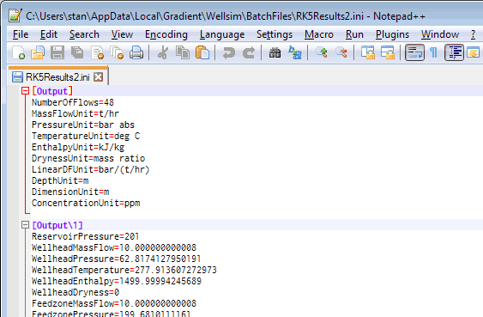
Task: Click the WellheadTemperature line
Action: [124, 270]
